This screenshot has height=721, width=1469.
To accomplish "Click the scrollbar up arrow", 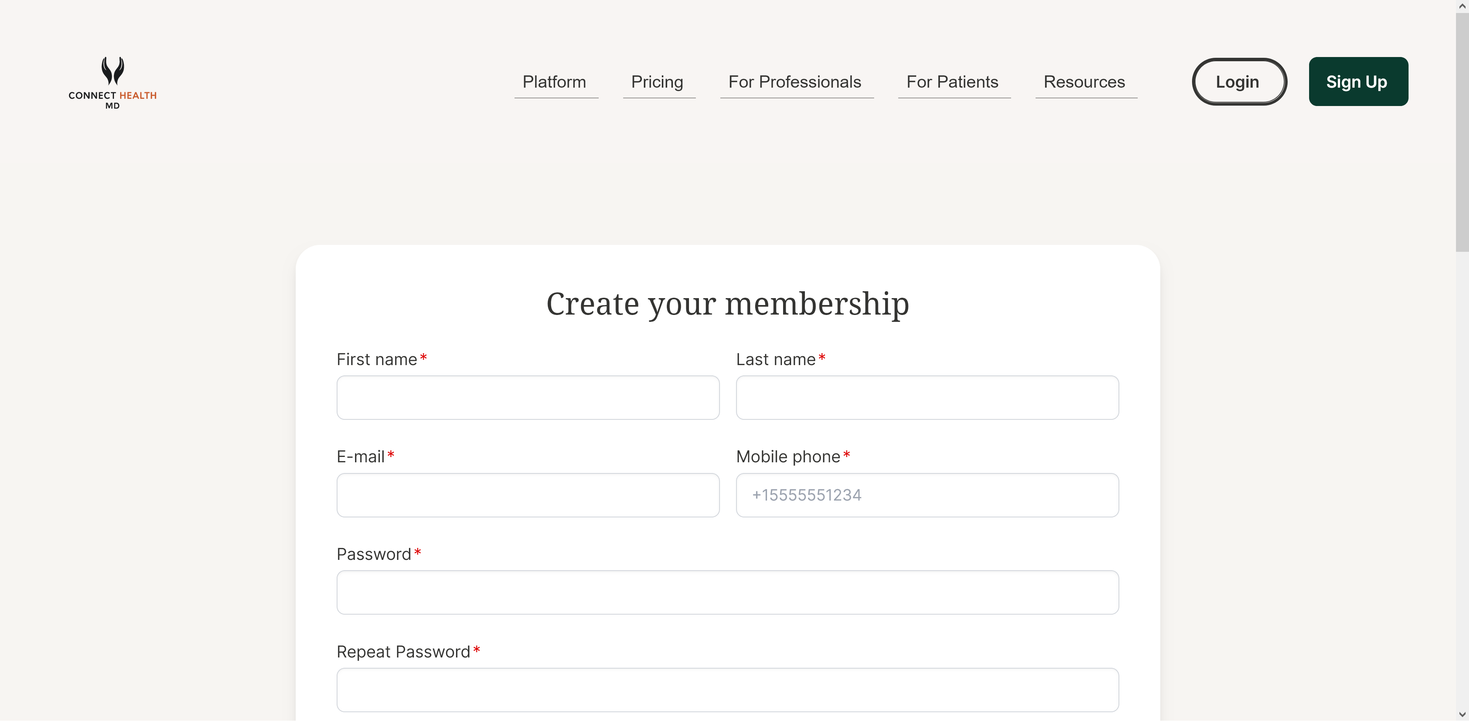I will pyautogui.click(x=1462, y=6).
